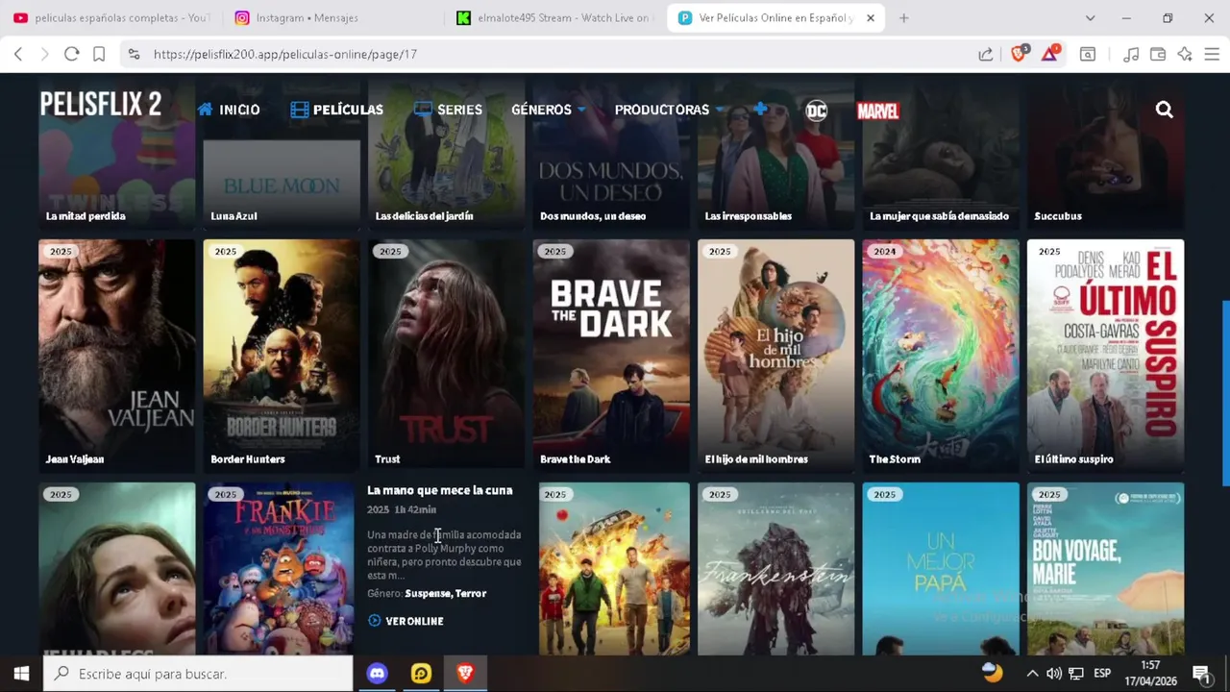
Task: Open the site search magnifier icon
Action: pos(1164,110)
